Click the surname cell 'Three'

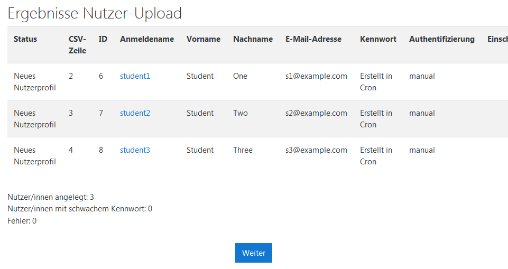[x=243, y=150]
